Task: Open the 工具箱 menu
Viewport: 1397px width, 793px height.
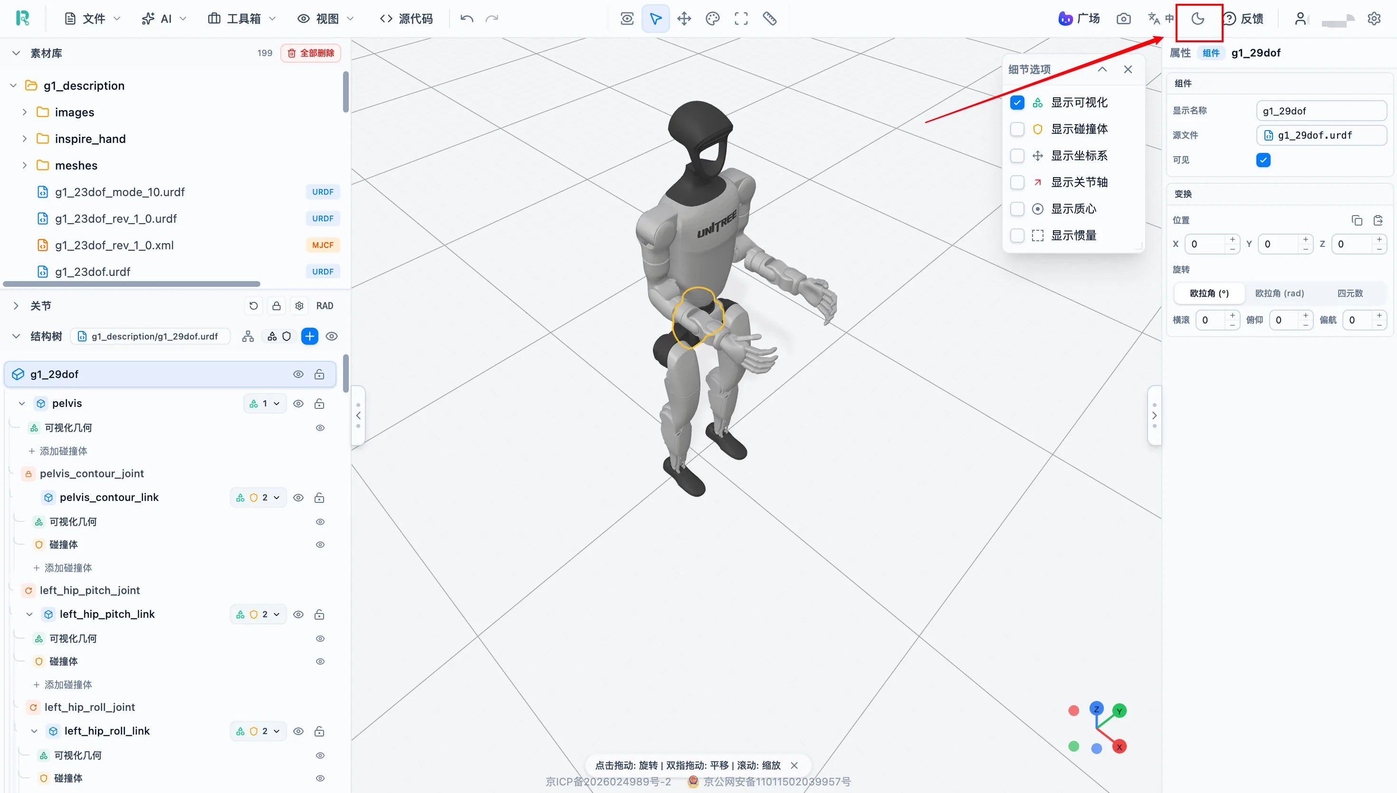Action: [242, 19]
